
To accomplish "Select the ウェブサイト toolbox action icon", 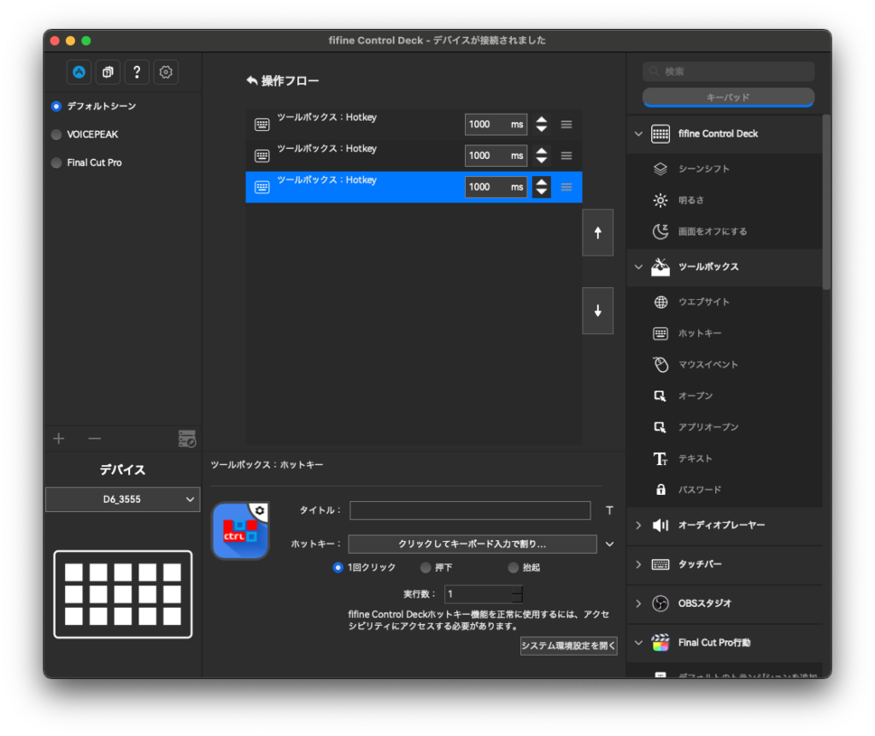I will [660, 302].
